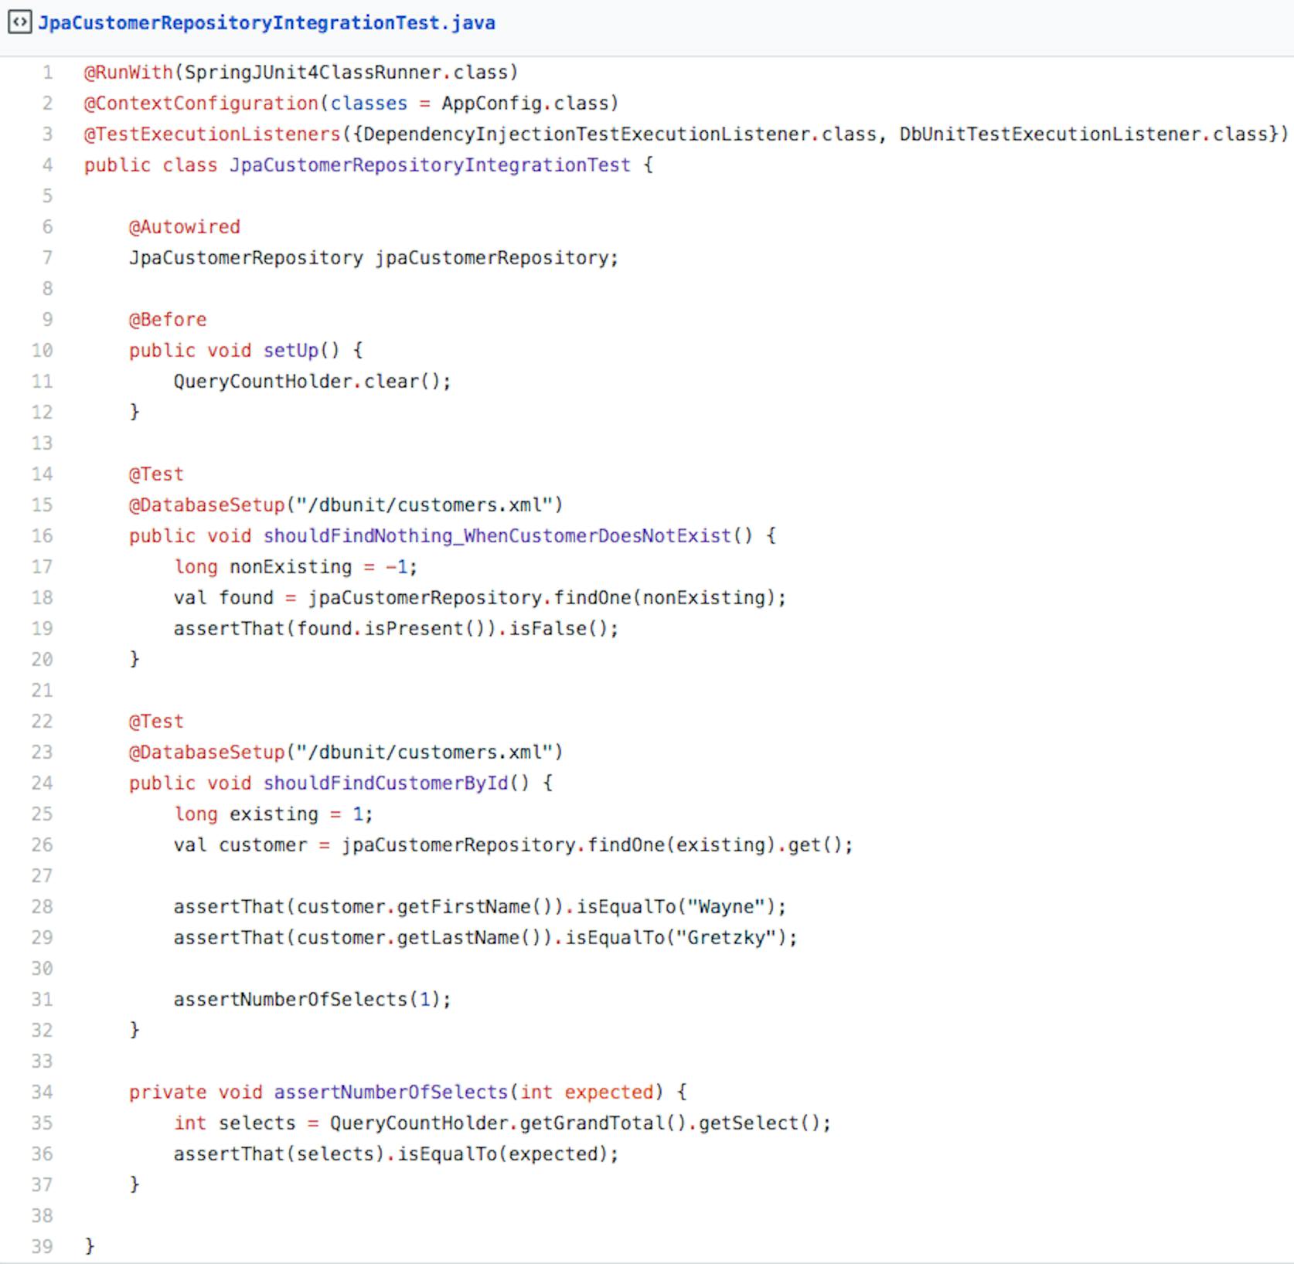
Task: Click the @ContextConfiguration annotation text
Action: 201,104
